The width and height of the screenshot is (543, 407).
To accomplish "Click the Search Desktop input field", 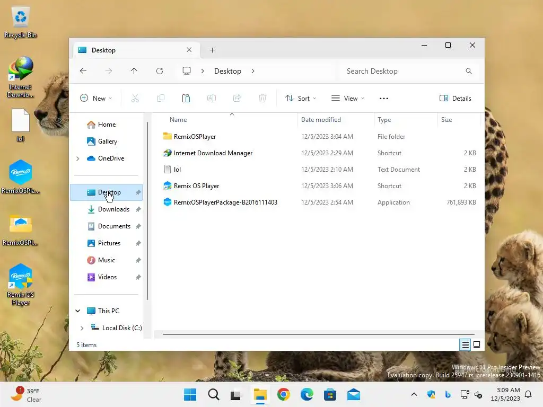I will click(409, 71).
